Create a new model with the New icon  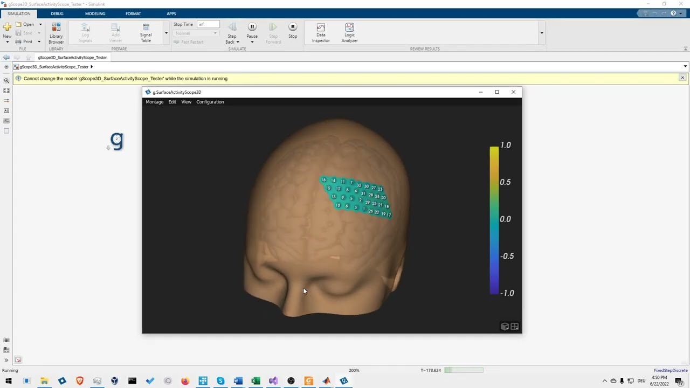click(7, 27)
